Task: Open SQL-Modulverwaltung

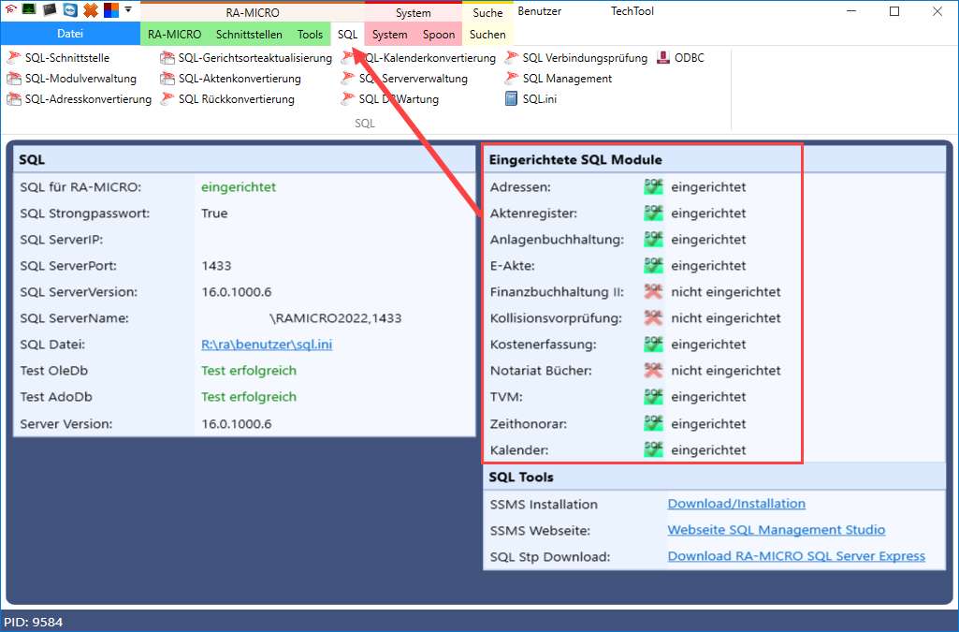Action: pos(71,79)
